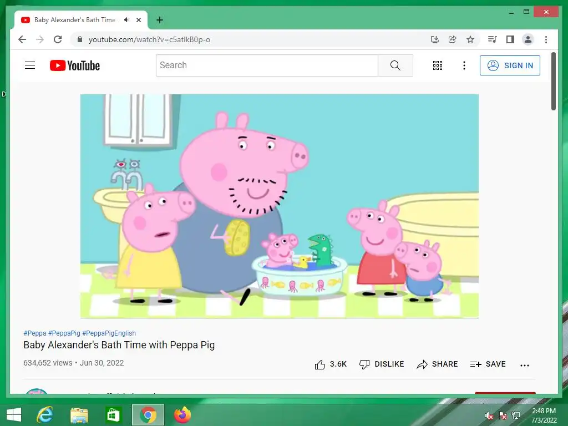
Task: Open the media controls icon in toolbar
Action: (x=493, y=39)
